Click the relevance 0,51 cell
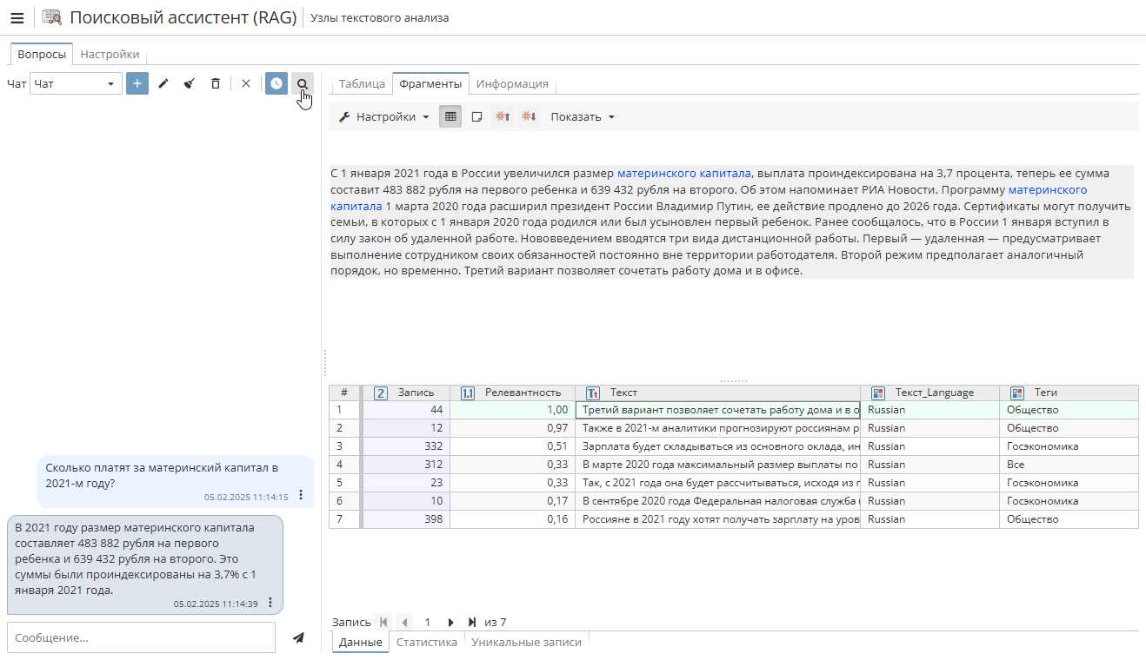 513,446
